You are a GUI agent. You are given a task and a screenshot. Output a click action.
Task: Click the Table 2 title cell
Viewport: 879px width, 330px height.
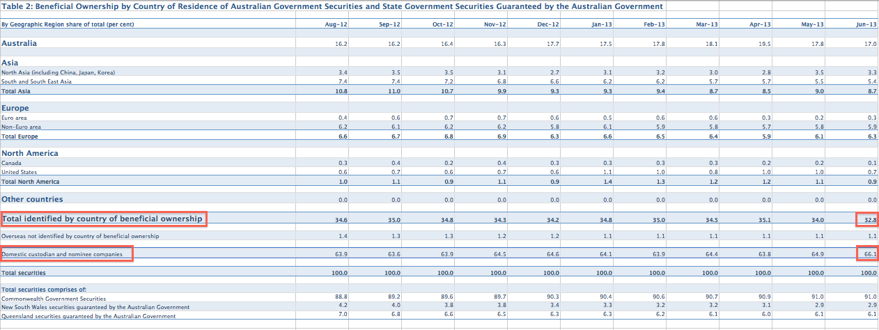pos(332,6)
